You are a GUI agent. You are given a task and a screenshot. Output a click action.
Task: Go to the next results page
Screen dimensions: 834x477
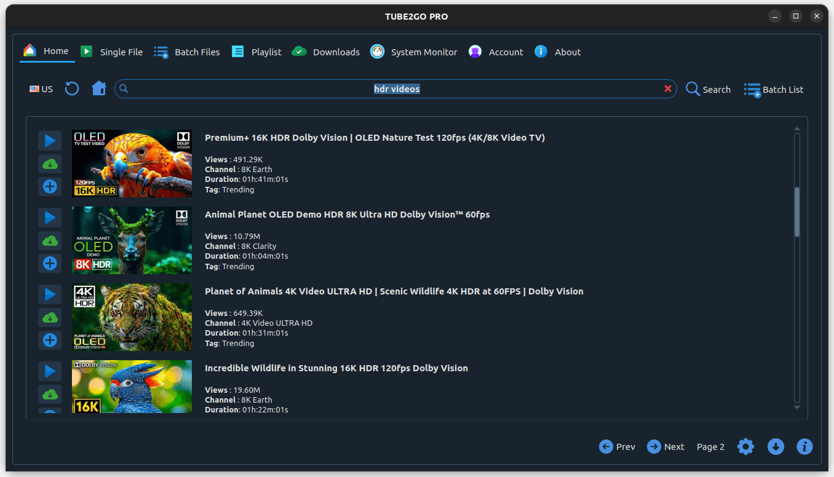665,447
